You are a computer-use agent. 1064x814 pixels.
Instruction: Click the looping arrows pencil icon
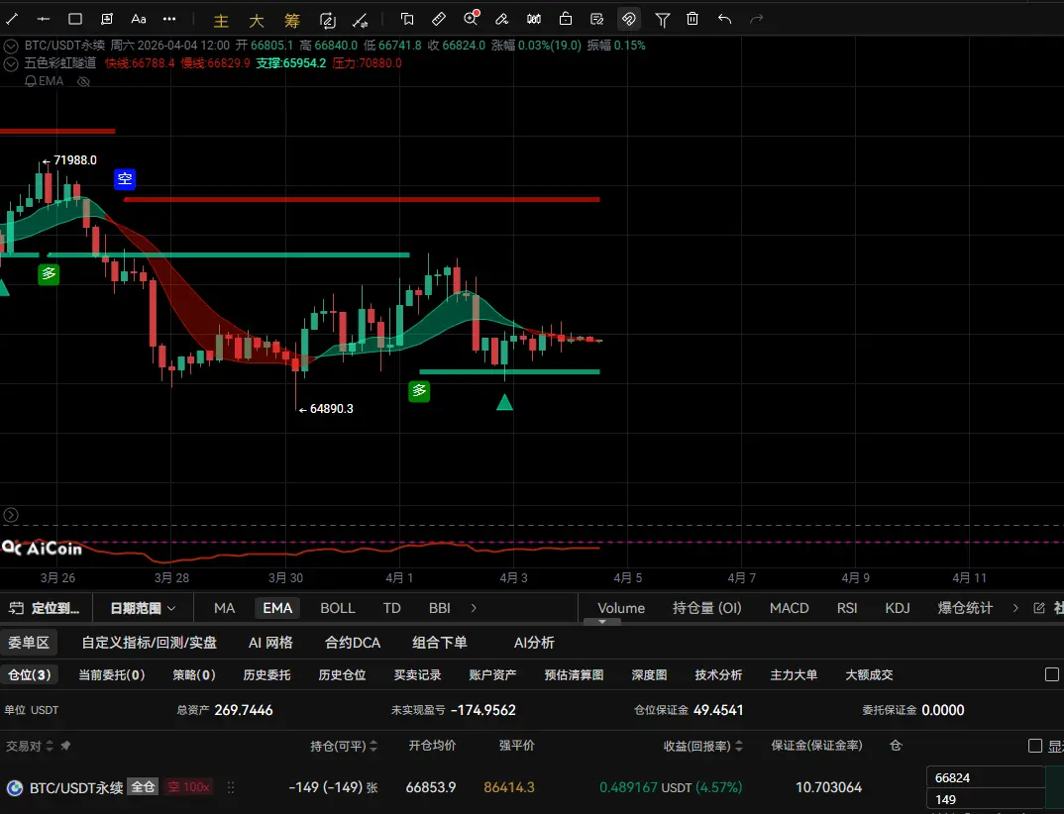pos(328,21)
